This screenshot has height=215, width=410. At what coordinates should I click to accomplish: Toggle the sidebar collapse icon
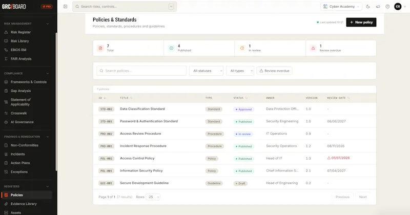coord(66,7)
